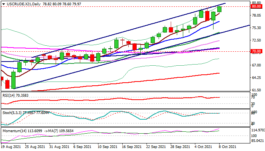Select the 22 Sep 2021 date label
Viewport: 265px width, 151px height.
156,147
